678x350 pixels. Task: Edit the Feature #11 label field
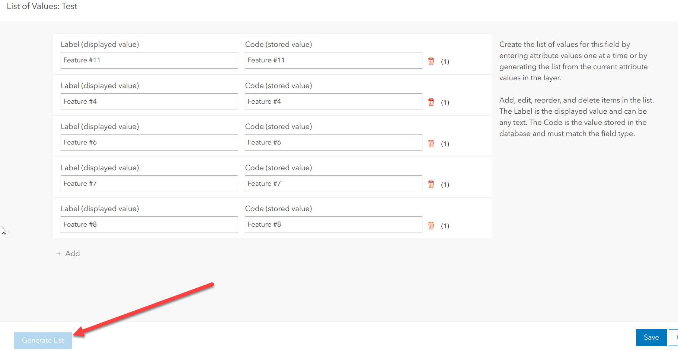pyautogui.click(x=149, y=60)
